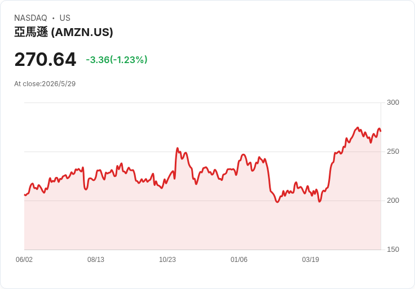Click the -3.36(-1.23%) change value
415x289 pixels.
pos(117,60)
